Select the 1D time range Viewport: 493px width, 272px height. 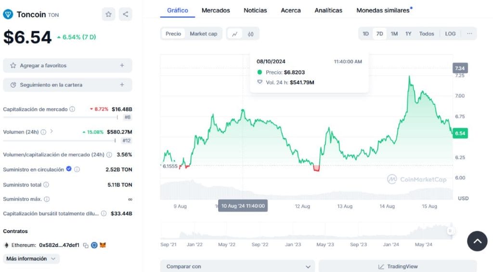(x=366, y=34)
